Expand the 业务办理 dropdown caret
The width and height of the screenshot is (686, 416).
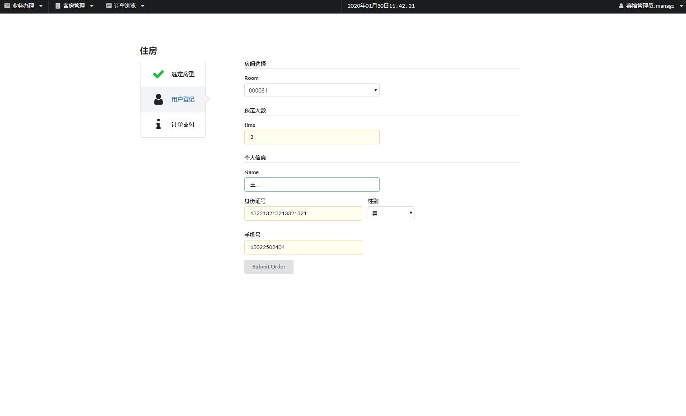click(41, 6)
